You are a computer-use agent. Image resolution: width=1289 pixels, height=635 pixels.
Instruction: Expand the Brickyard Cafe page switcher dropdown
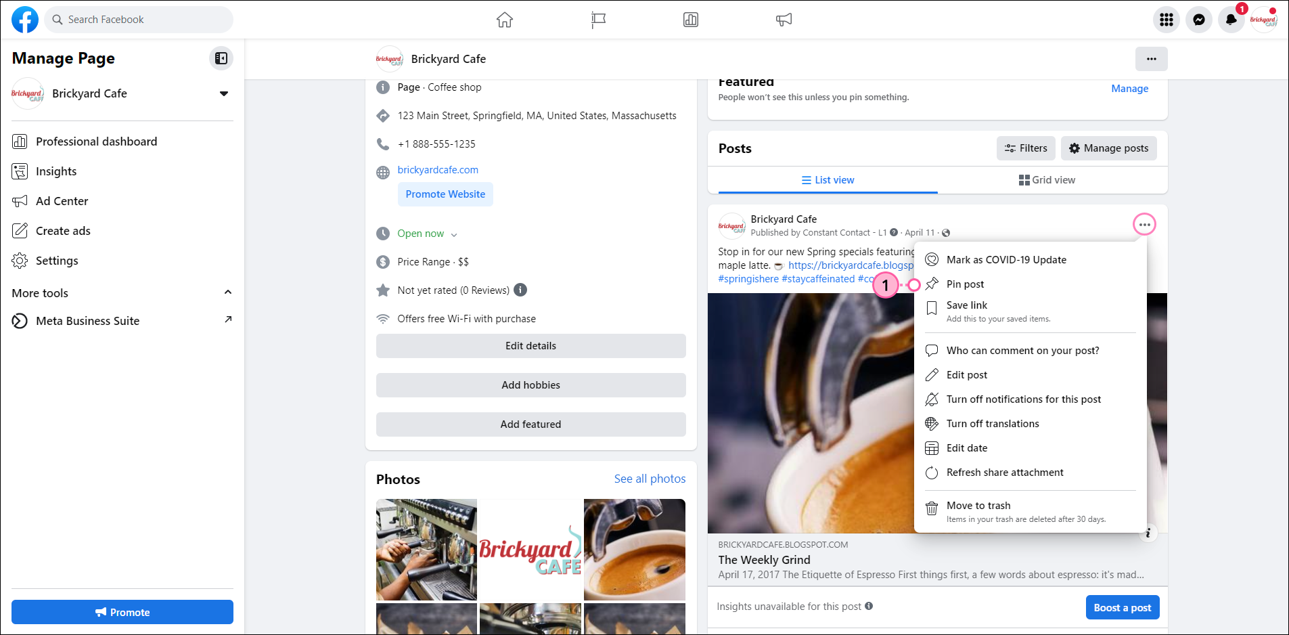point(224,93)
